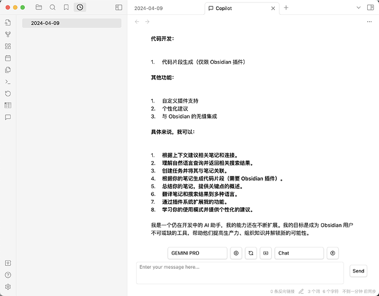Click the sync time status text
379x296 pixels.
pos(359,291)
